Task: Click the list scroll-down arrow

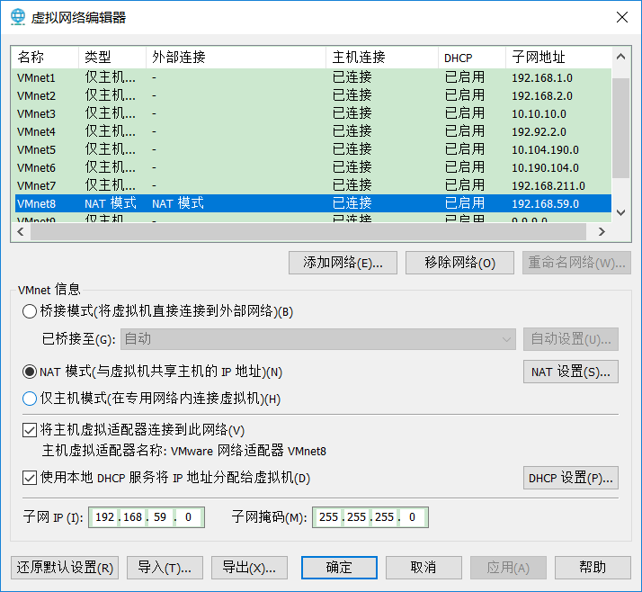Action: [620, 212]
